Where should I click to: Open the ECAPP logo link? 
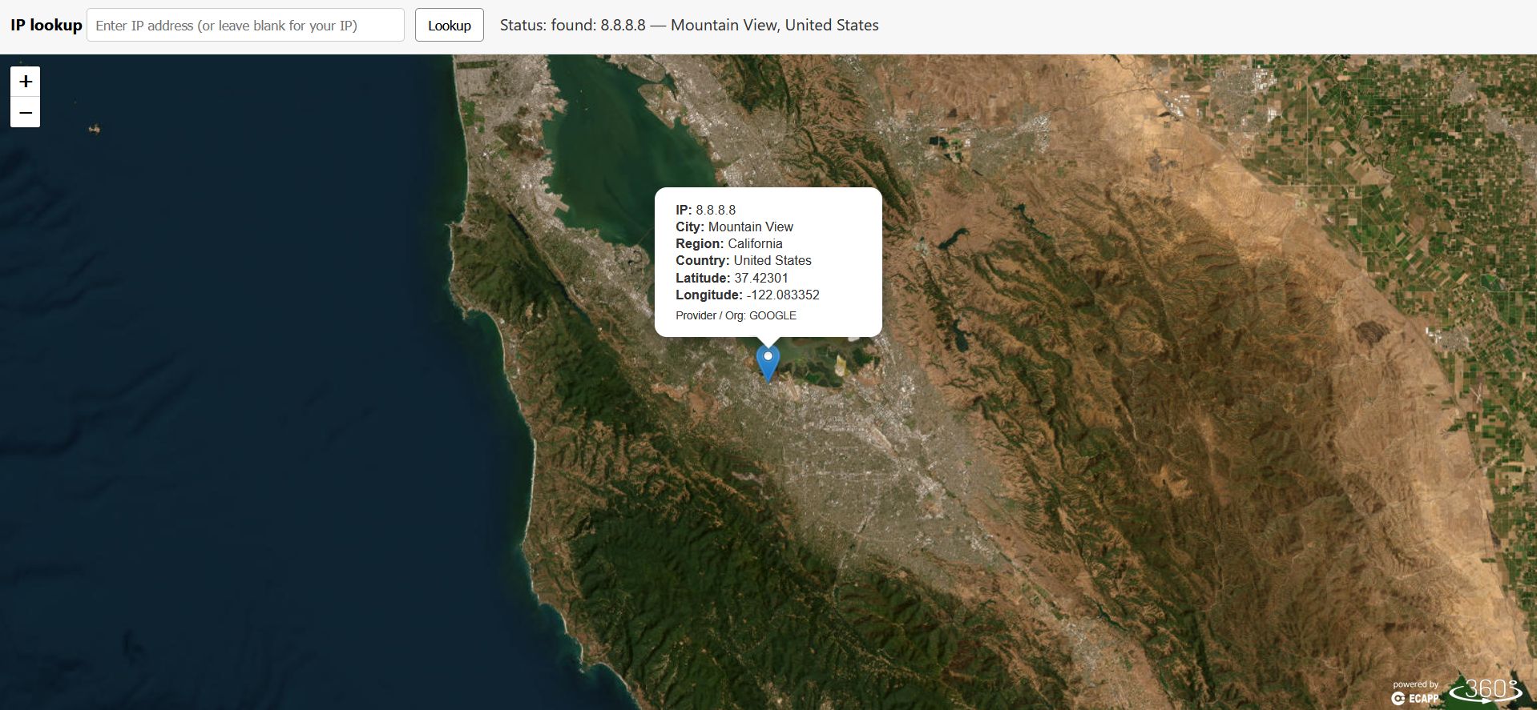(x=1415, y=698)
